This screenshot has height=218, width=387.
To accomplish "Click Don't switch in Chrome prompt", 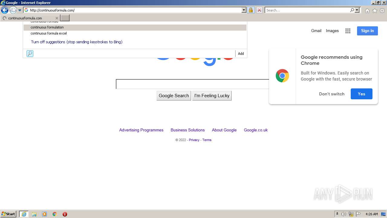I will click(x=332, y=94).
